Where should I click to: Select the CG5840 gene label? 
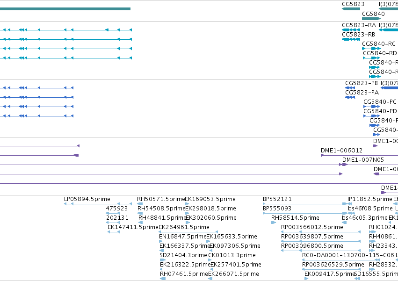[373, 14]
